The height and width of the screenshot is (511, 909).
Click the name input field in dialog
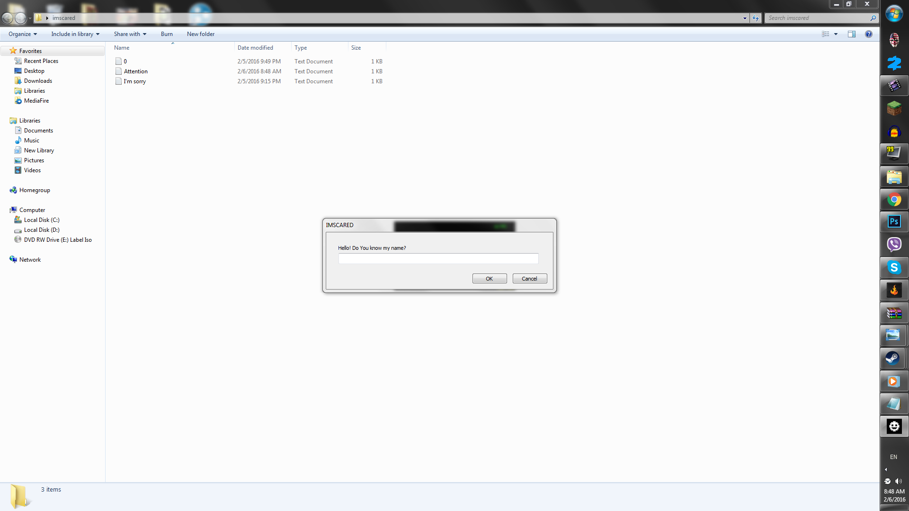pyautogui.click(x=438, y=259)
